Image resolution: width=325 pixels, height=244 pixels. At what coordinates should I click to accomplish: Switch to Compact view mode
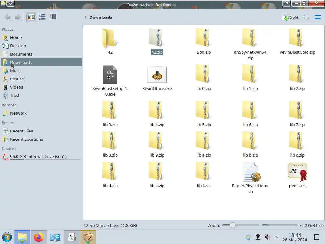click(x=42, y=17)
